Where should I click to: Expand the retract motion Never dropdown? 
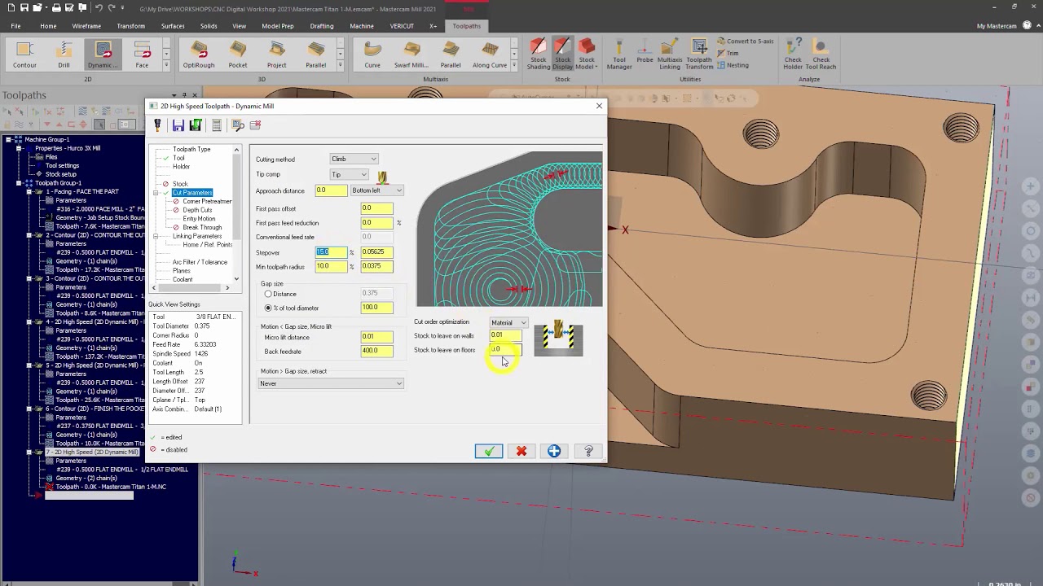[x=331, y=383]
